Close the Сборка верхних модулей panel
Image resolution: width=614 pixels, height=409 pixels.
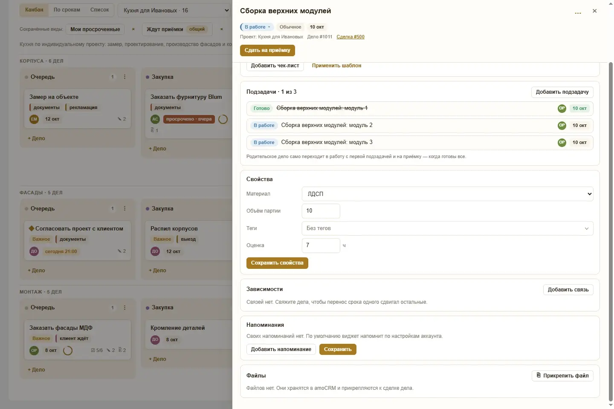click(595, 11)
